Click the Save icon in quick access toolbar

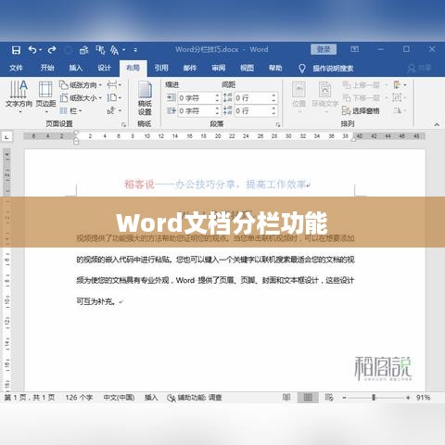[x=16, y=50]
